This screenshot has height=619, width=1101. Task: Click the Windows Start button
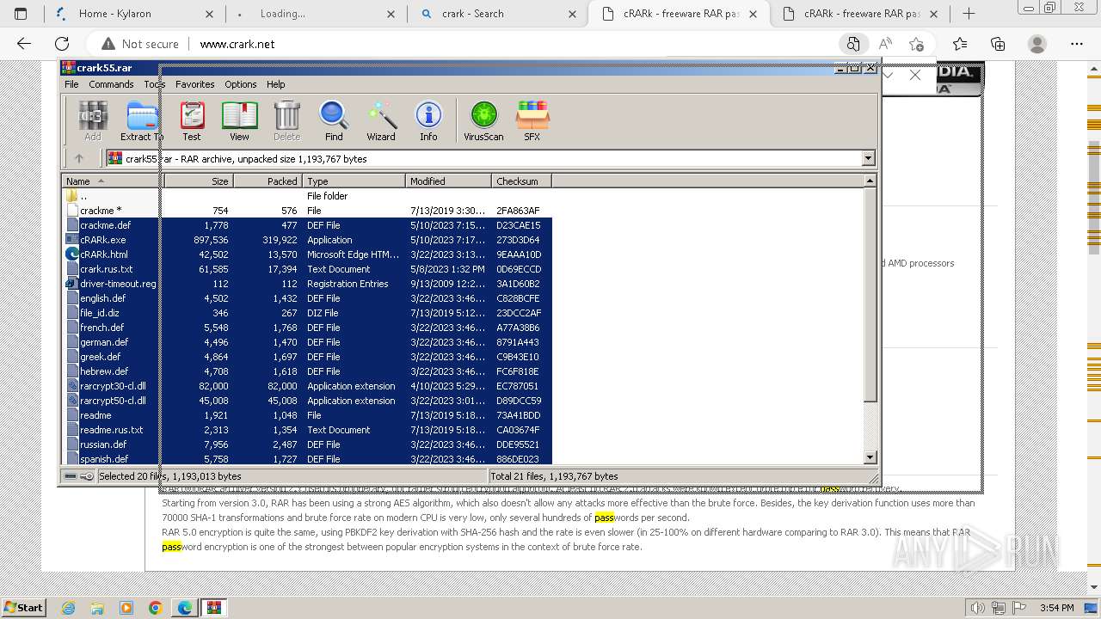(x=23, y=608)
